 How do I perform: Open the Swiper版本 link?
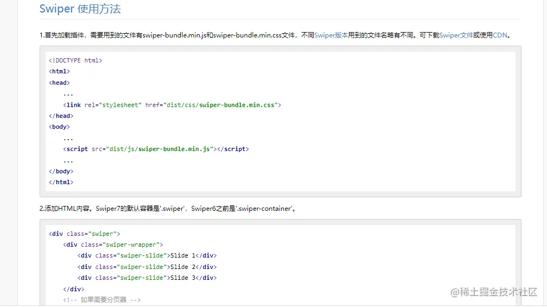point(331,35)
